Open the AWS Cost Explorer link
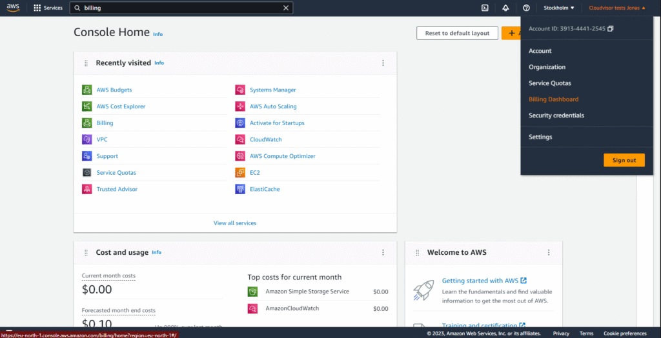Image resolution: width=661 pixels, height=338 pixels. coord(121,106)
